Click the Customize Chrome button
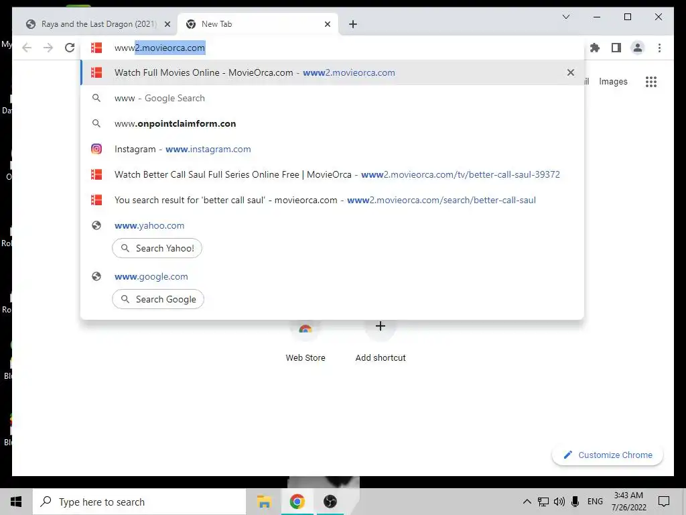 coord(608,455)
